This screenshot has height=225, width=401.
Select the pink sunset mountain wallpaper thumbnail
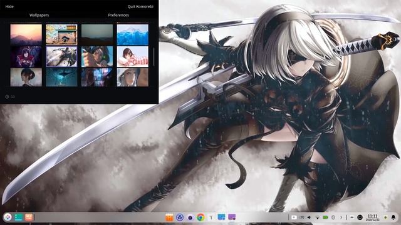[26, 35]
